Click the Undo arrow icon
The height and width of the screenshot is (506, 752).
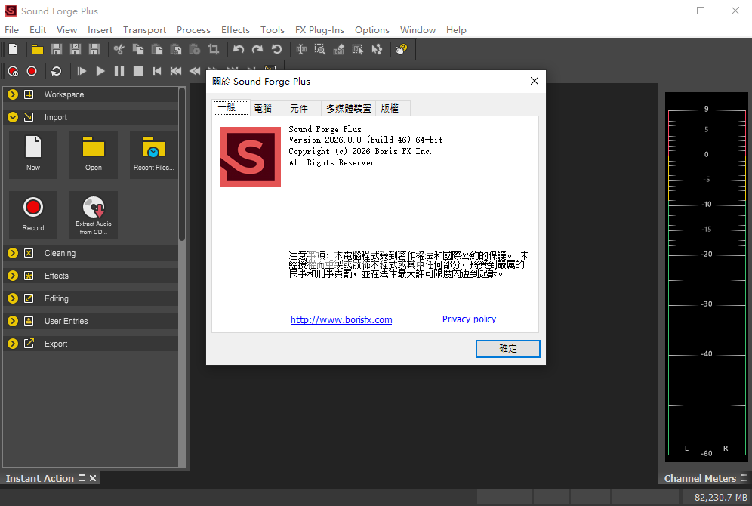coord(239,49)
